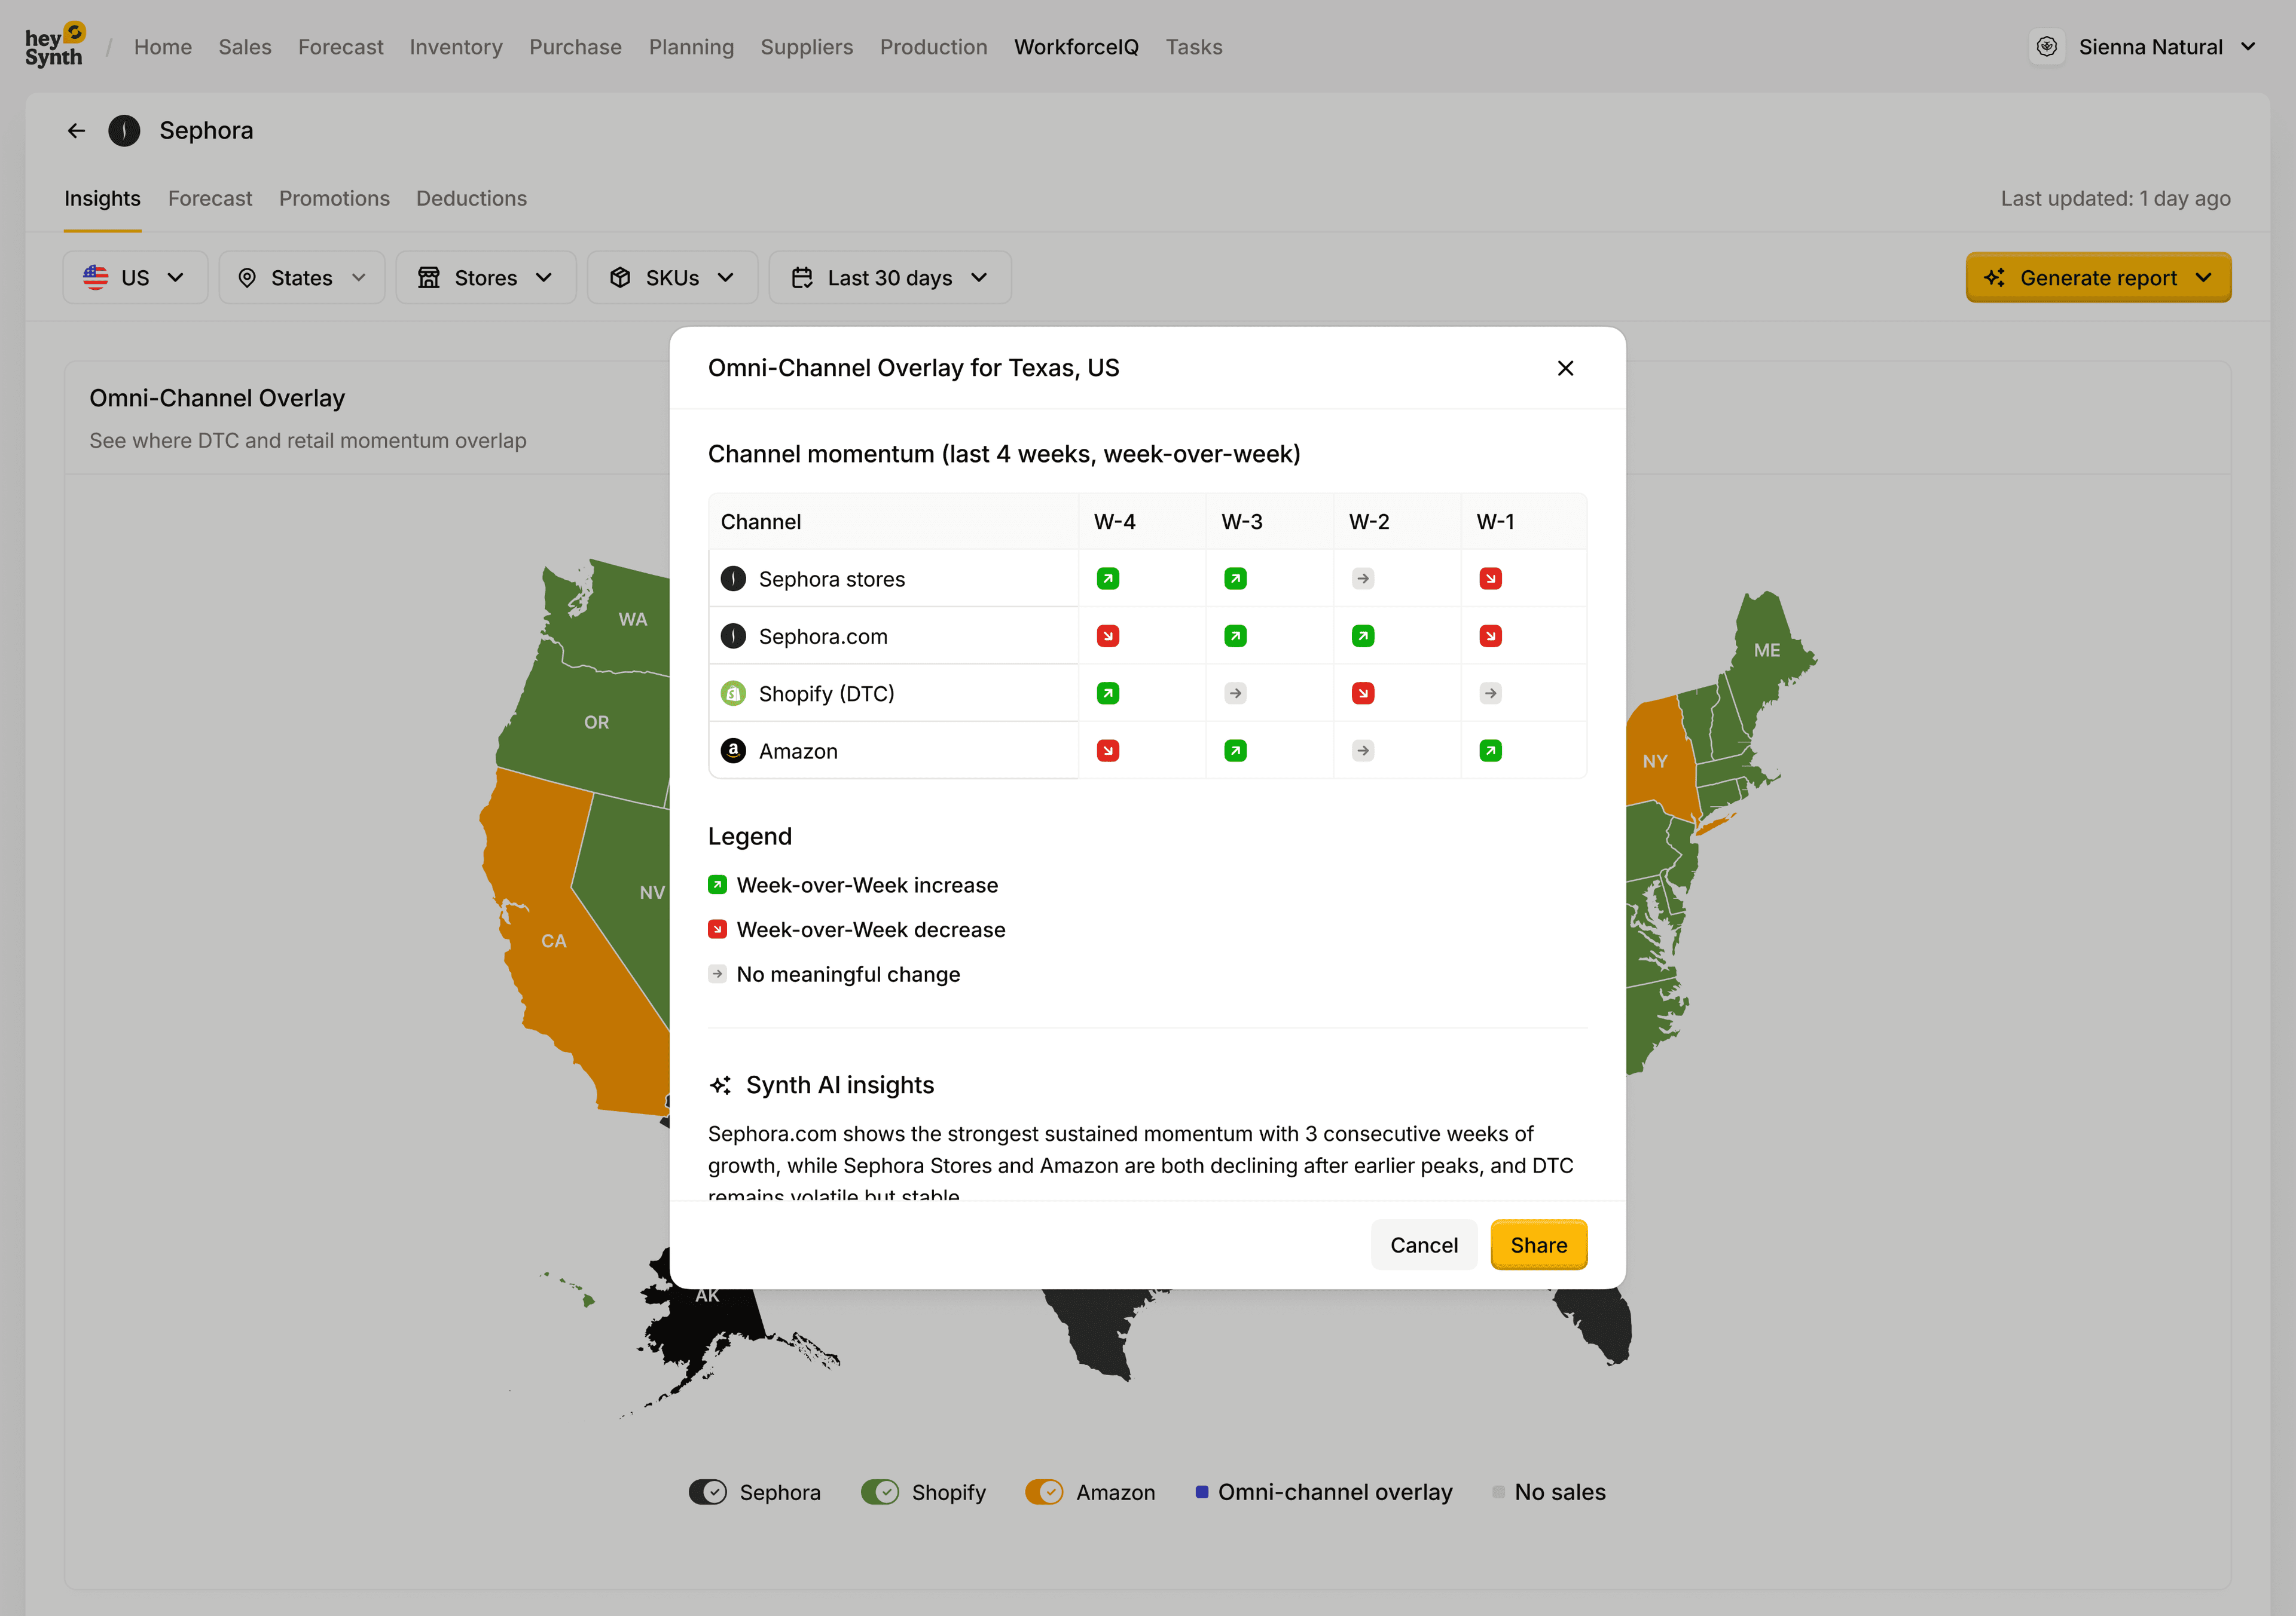Close the Omni-Channel Overlay dialog
This screenshot has height=1616, width=2296.
[1565, 368]
